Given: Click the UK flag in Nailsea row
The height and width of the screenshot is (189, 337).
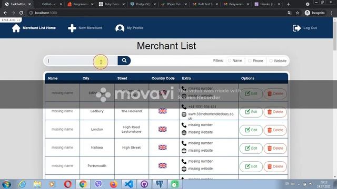Looking at the screenshot, I should (x=163, y=148).
